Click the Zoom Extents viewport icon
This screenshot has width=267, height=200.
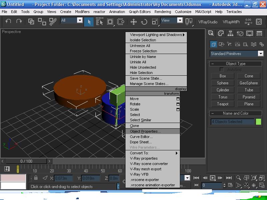(x=254, y=178)
